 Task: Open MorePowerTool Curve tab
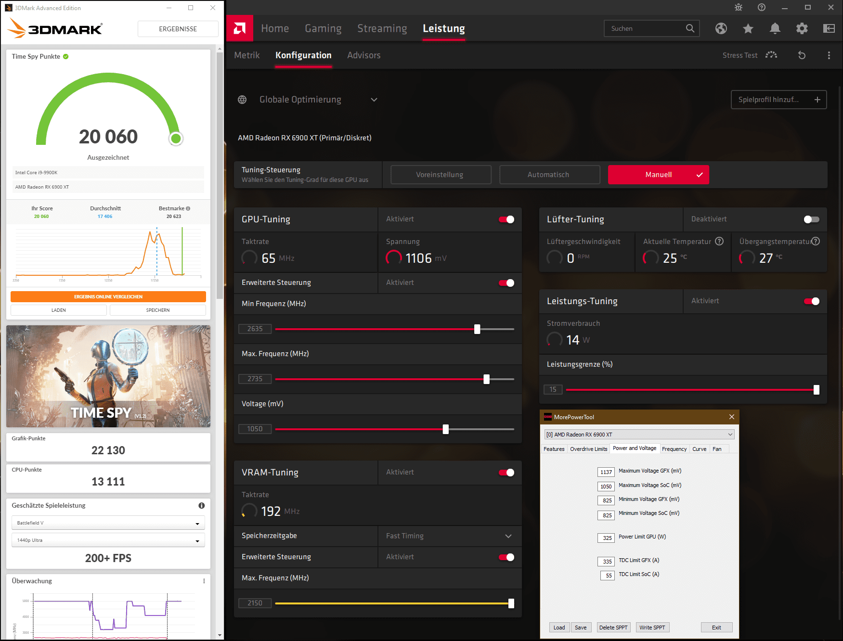pos(699,449)
